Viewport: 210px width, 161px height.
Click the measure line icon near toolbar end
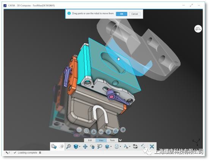pyautogui.click(x=143, y=146)
